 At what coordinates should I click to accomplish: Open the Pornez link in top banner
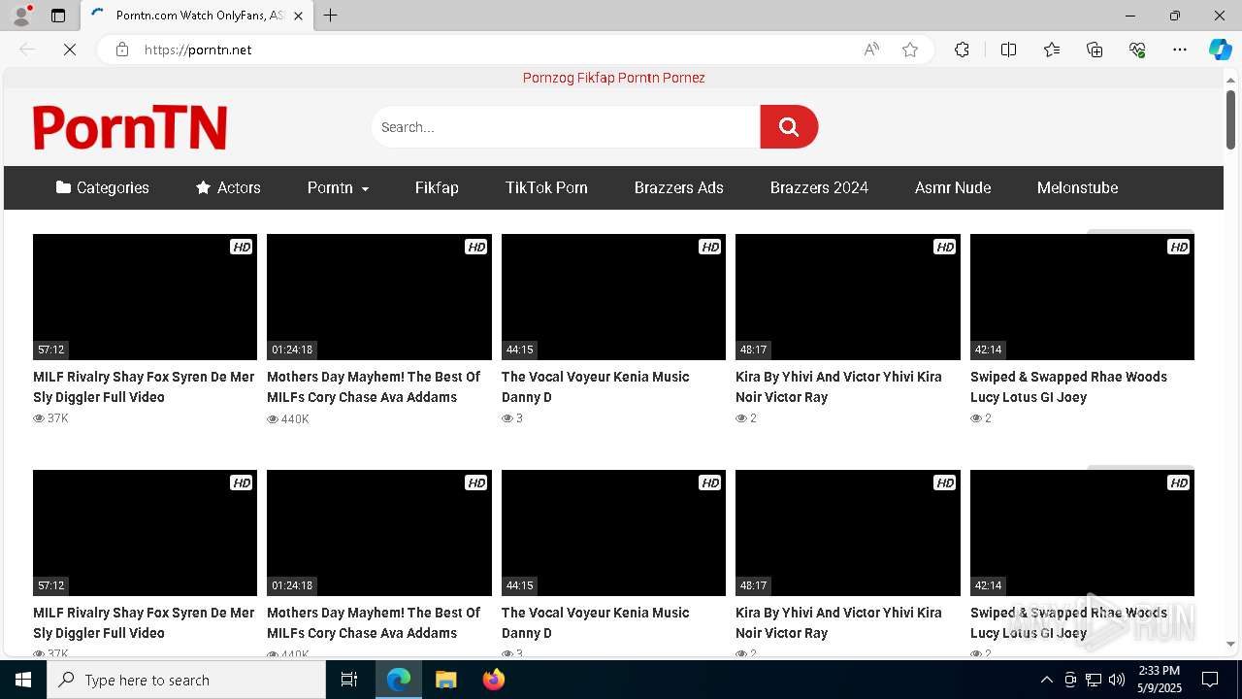[x=684, y=78]
